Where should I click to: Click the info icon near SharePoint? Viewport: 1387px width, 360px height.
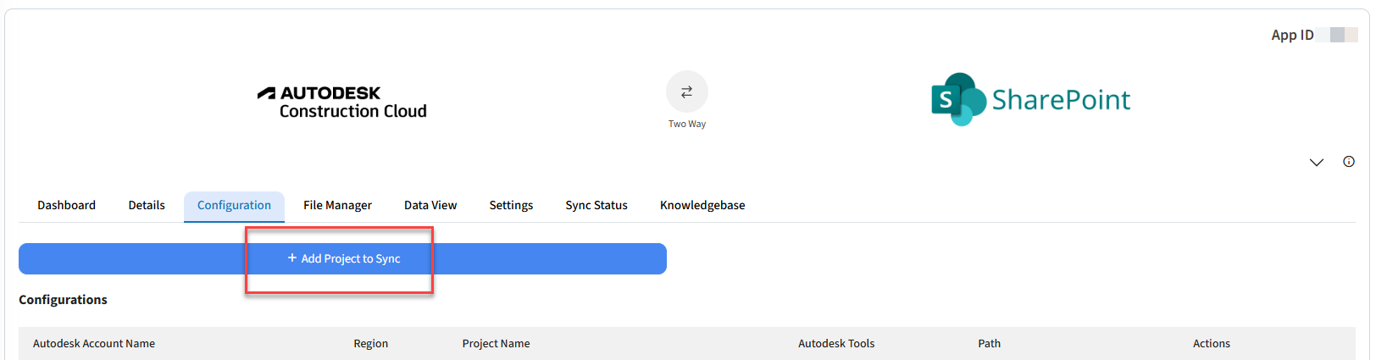1349,162
